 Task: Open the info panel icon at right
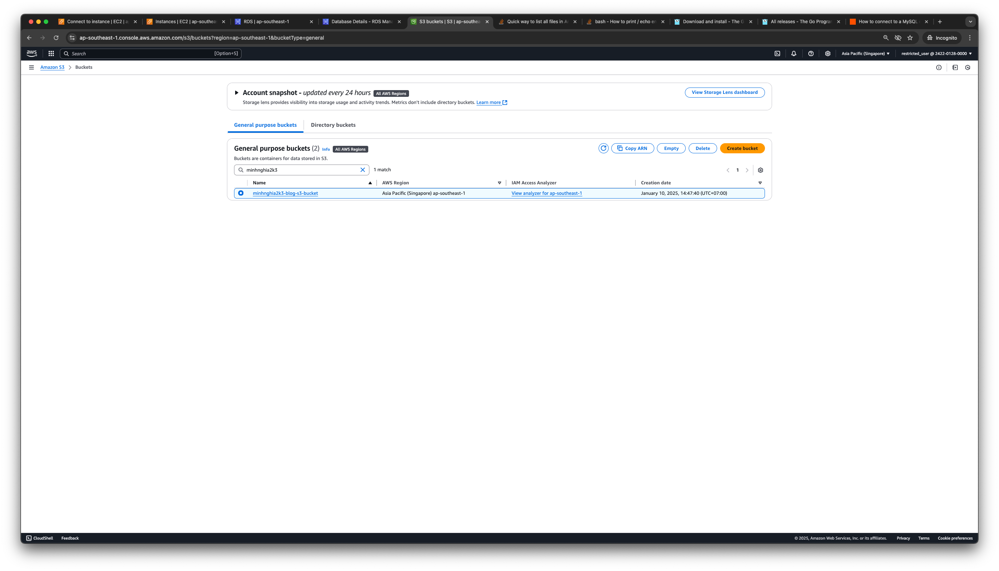(939, 67)
